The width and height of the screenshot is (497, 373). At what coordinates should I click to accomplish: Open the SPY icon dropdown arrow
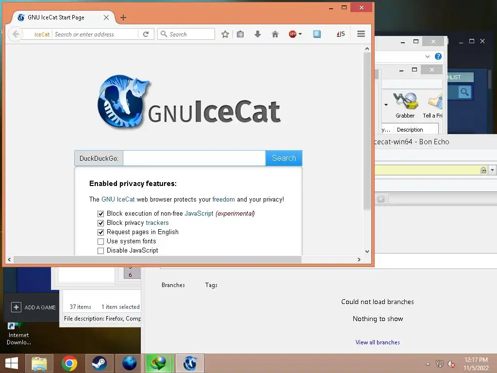(300, 34)
